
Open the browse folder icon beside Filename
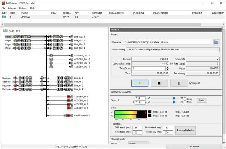coord(216,42)
